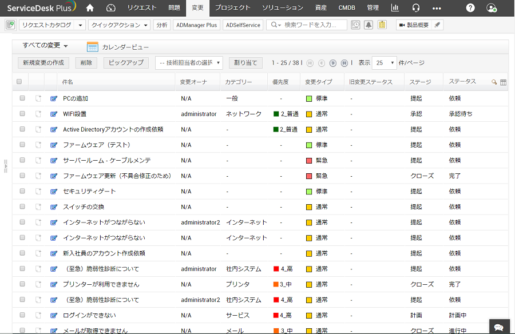This screenshot has height=334, width=515.
Task: Click the column search magnifier icon
Action: click(x=494, y=82)
